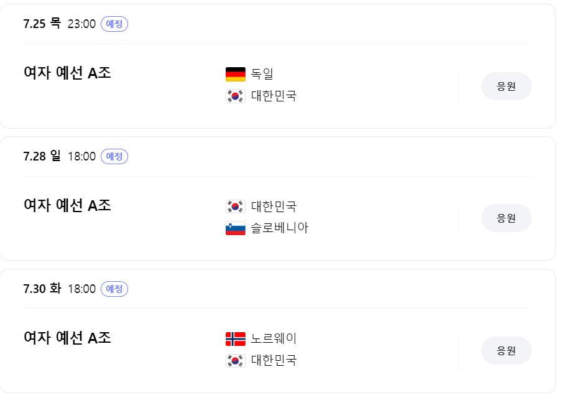The image size is (569, 400).
Task: Click the Korean flag in 7.25 match
Action: tap(235, 96)
